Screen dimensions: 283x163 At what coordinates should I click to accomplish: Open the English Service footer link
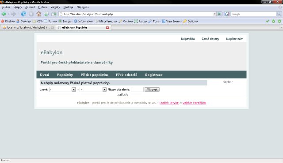pos(169,103)
